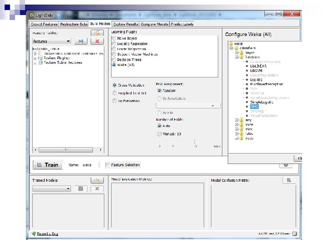This screenshot has height=246, width=328.
Task: Expand the misc tree node
Action: (236, 129)
